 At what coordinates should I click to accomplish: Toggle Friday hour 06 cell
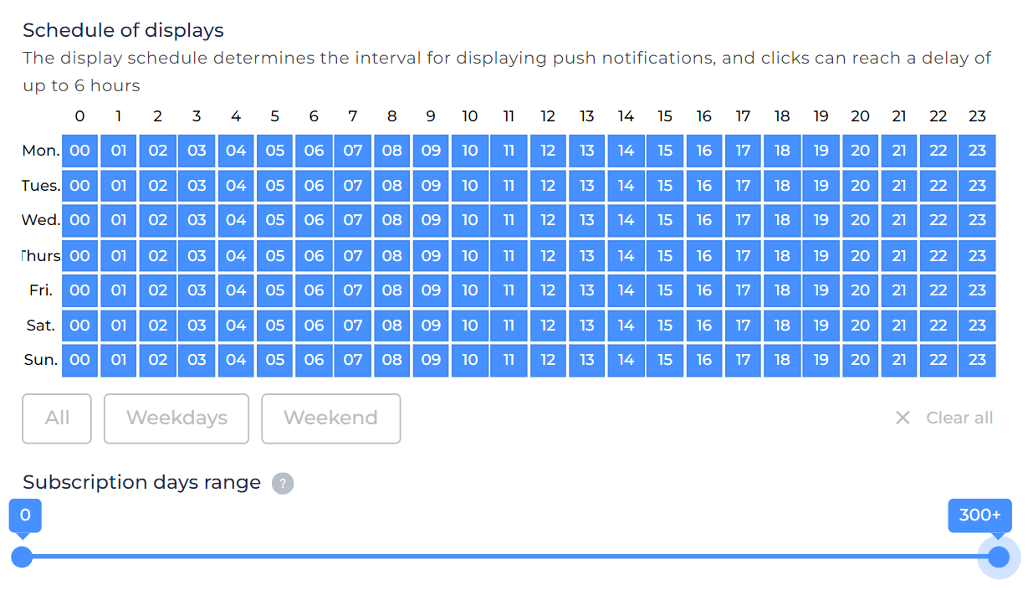click(x=314, y=290)
